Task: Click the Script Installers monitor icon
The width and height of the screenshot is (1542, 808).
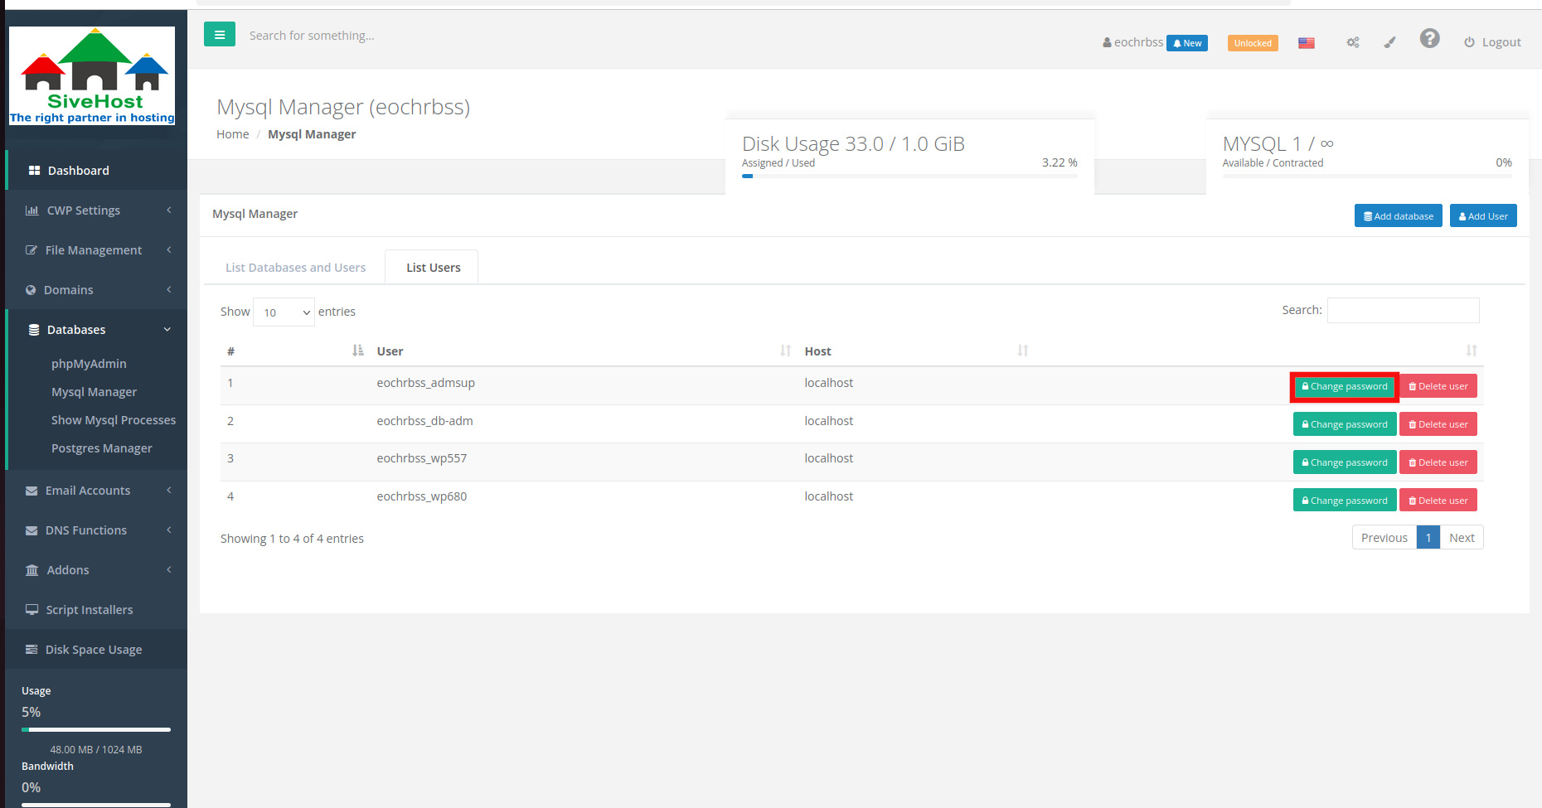Action: click(x=32, y=609)
